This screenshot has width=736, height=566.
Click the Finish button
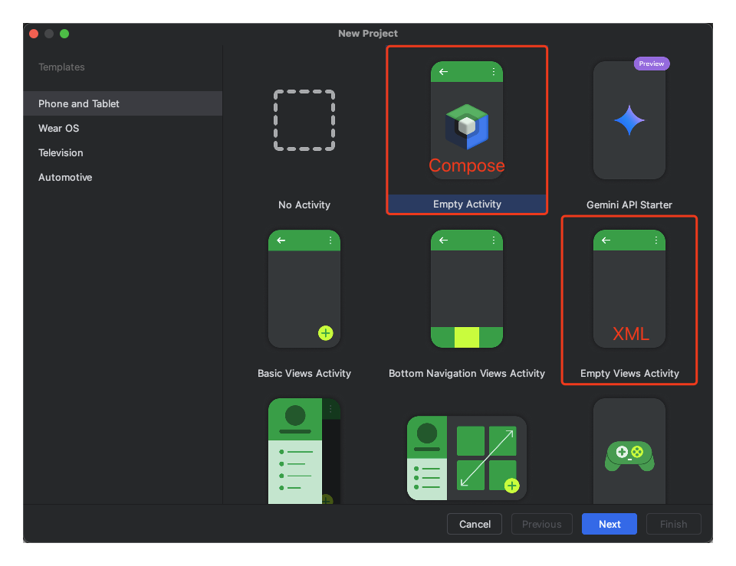[x=674, y=524]
